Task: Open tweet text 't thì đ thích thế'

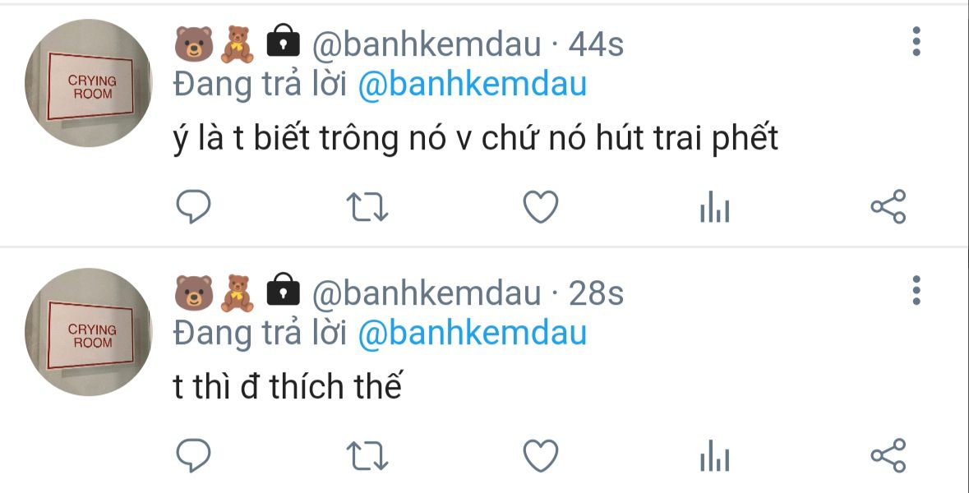Action: click(288, 387)
